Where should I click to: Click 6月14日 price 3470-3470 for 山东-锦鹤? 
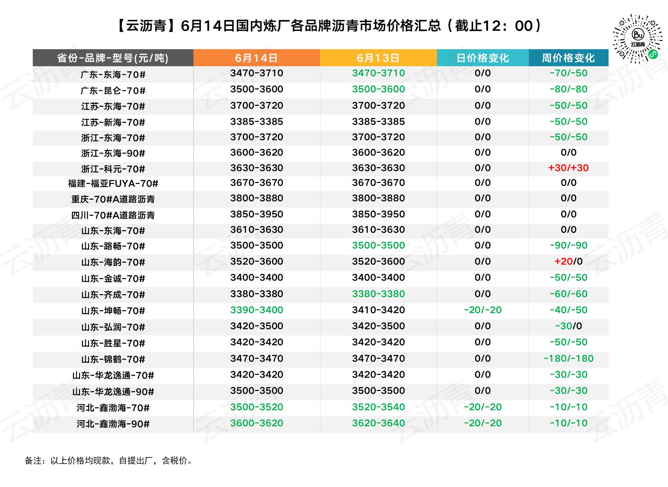(256, 358)
